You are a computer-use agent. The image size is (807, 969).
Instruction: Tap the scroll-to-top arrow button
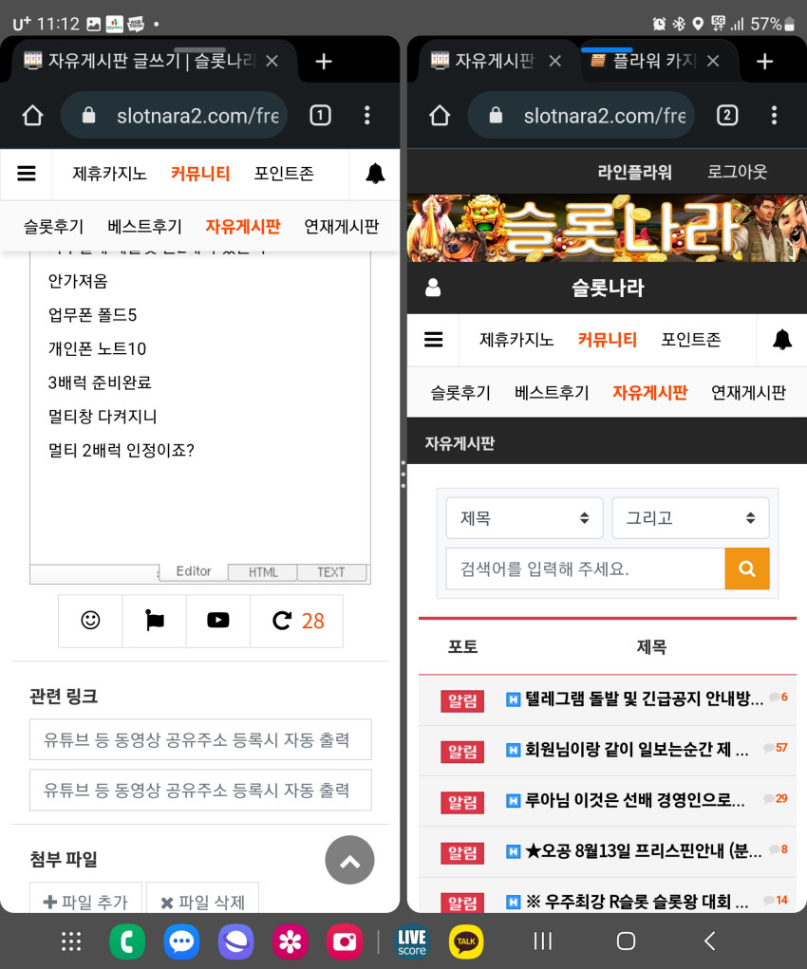click(350, 860)
